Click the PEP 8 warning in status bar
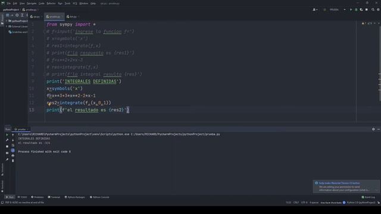Viewport: 381px width, 214px height. point(24,202)
